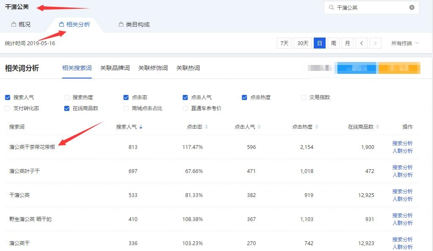The width and height of the screenshot is (433, 251).
Task: Open 搜索分析 for 野生蒲公英 晒干的
Action: click(403, 215)
